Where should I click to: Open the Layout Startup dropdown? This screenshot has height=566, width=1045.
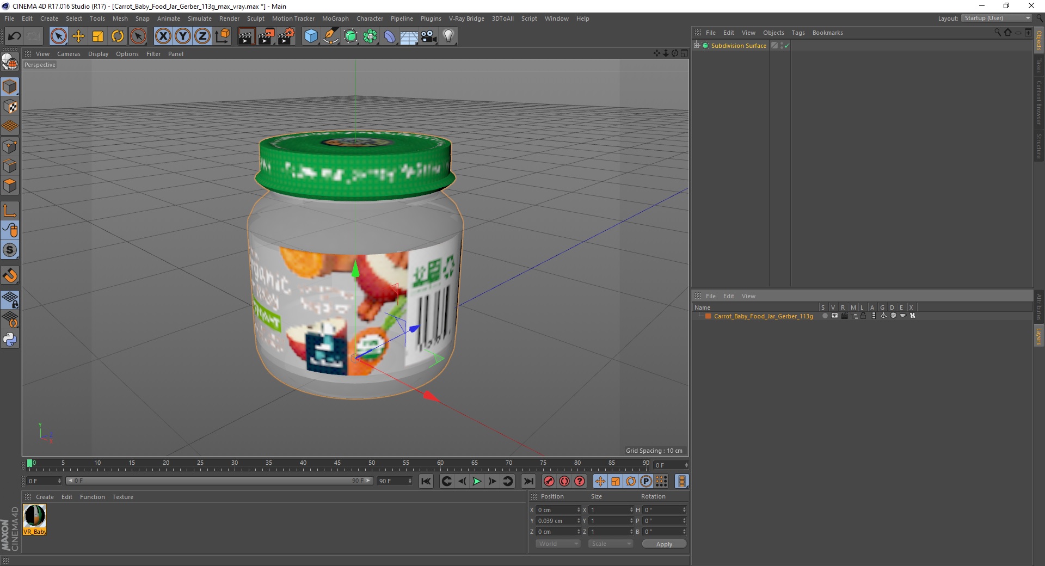(x=997, y=18)
